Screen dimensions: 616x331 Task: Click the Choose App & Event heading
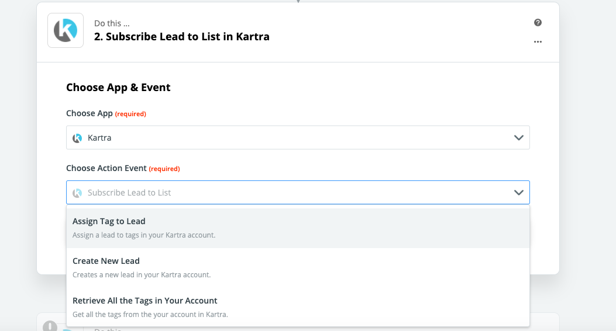[118, 87]
